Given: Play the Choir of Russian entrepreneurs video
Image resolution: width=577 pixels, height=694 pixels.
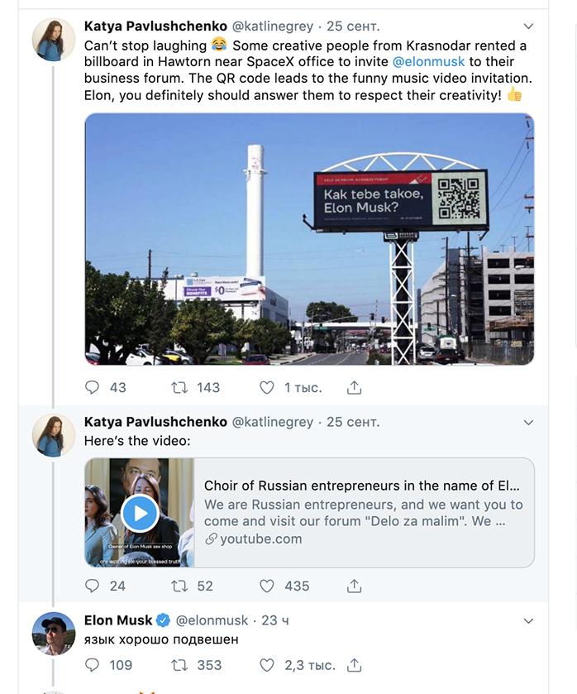Looking at the screenshot, I should [x=140, y=513].
